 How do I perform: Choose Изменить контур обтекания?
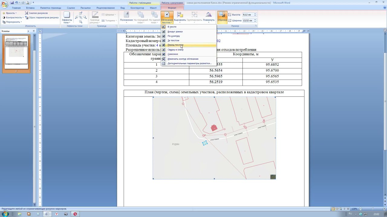189,59
